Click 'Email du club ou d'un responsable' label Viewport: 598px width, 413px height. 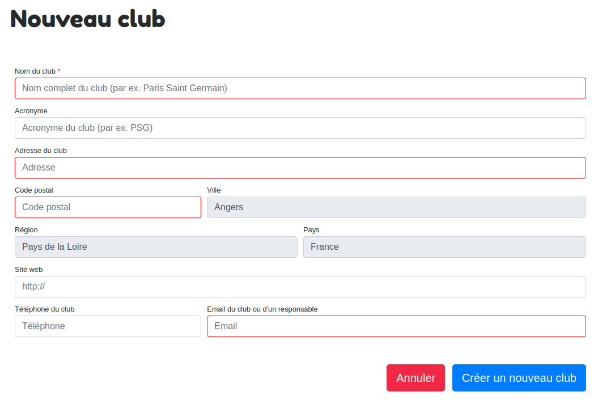click(x=262, y=309)
